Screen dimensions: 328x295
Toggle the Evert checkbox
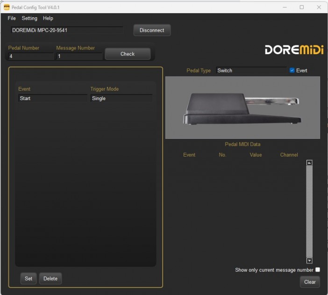tap(292, 70)
